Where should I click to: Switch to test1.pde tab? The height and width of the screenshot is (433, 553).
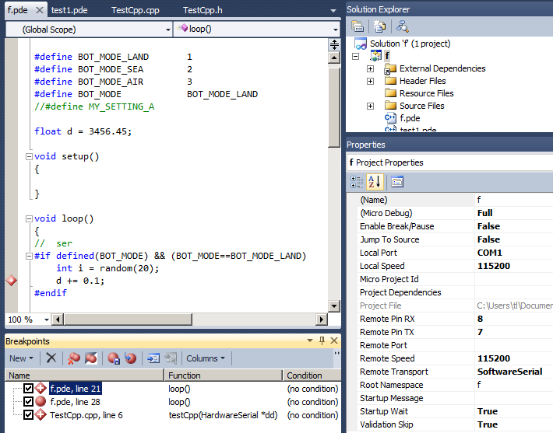[x=69, y=10]
